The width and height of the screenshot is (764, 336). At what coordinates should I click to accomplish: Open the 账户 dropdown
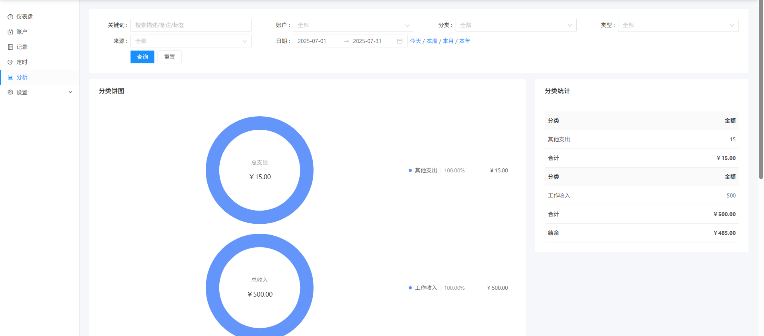[353, 25]
